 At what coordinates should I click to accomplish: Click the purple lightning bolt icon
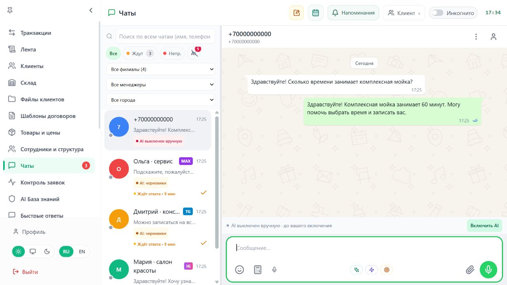coord(372,270)
